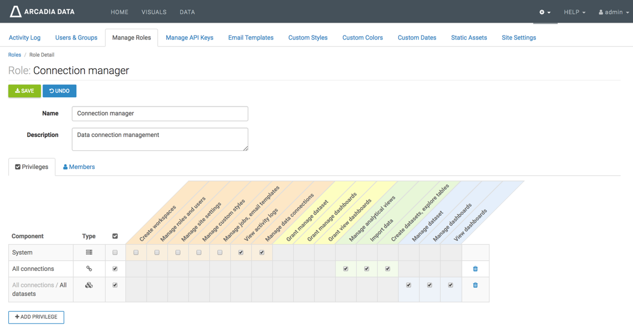Click the System type icon
Screen dimensions: 633x331
(x=89, y=252)
